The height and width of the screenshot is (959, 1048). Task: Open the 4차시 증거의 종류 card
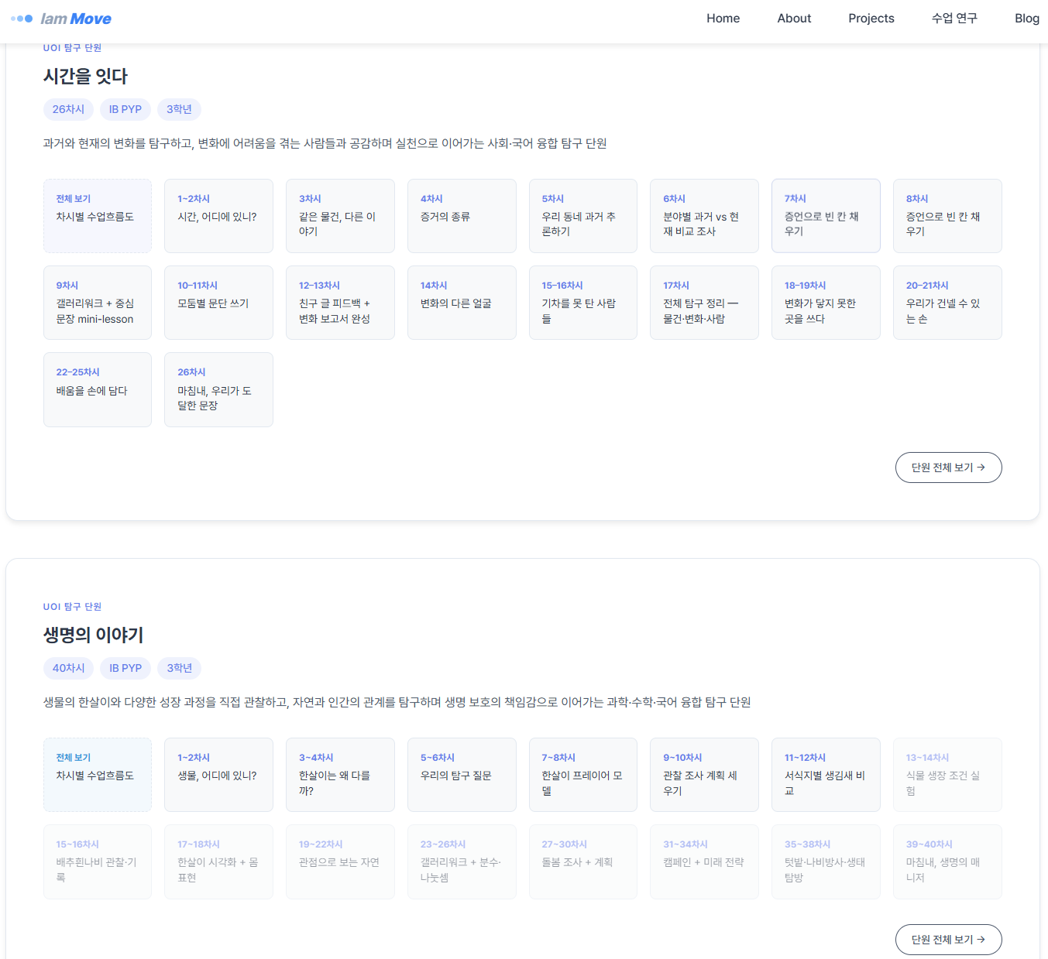pyautogui.click(x=462, y=216)
